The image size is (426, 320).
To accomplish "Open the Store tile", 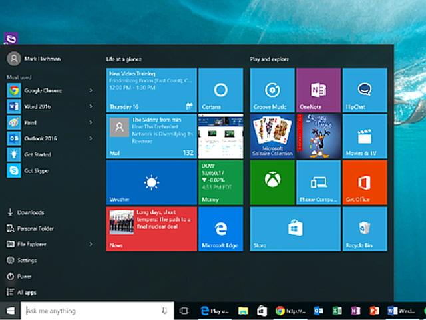I will pos(296,229).
